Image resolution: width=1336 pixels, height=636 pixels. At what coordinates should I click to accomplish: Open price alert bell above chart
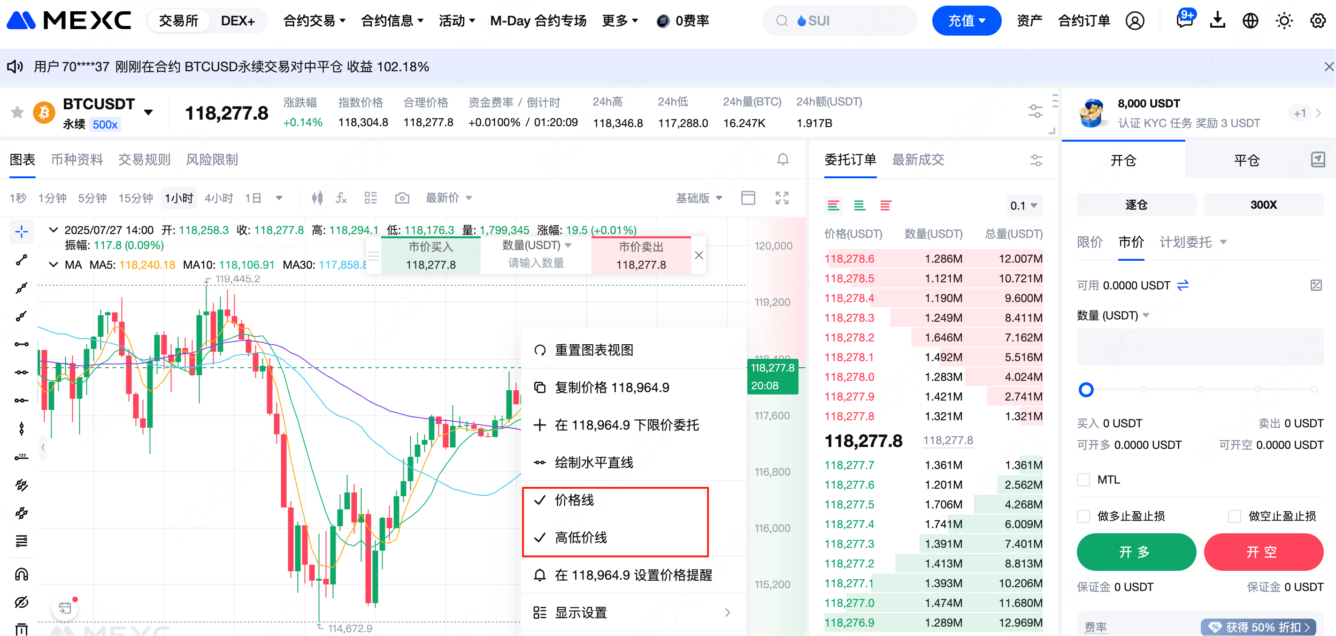(x=783, y=159)
